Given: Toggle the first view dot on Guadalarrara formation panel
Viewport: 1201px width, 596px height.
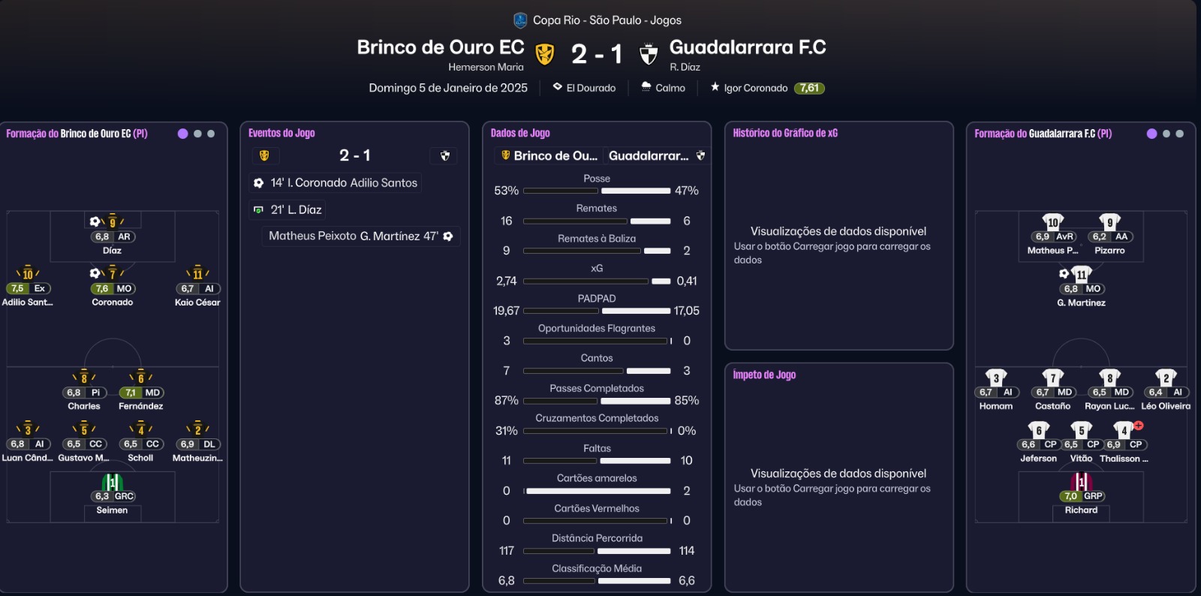Looking at the screenshot, I should coord(1152,133).
